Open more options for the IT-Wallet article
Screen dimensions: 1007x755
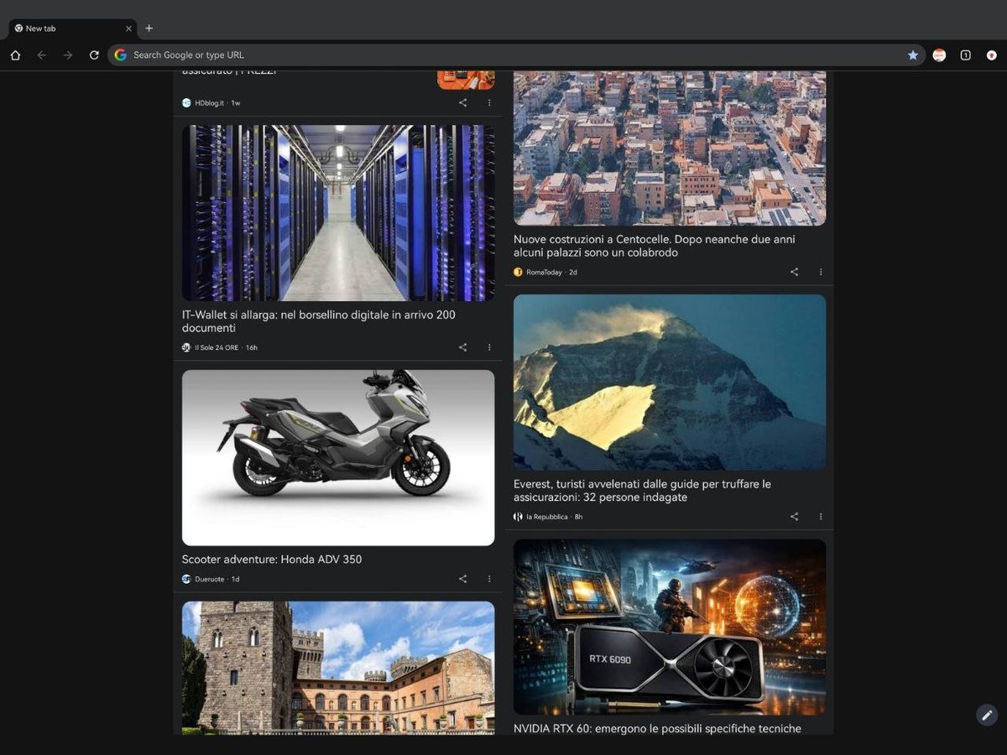(489, 347)
